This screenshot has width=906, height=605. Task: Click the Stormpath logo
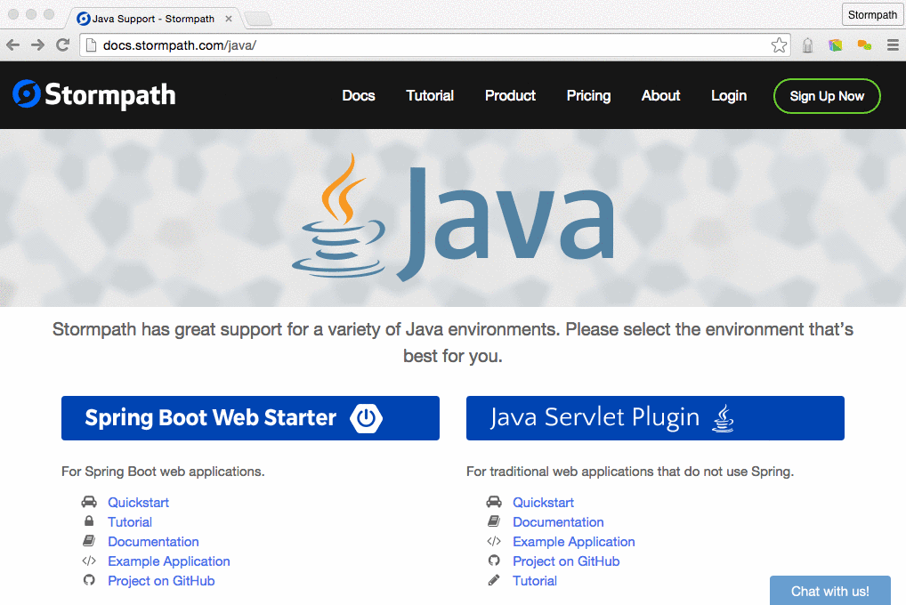pyautogui.click(x=93, y=94)
